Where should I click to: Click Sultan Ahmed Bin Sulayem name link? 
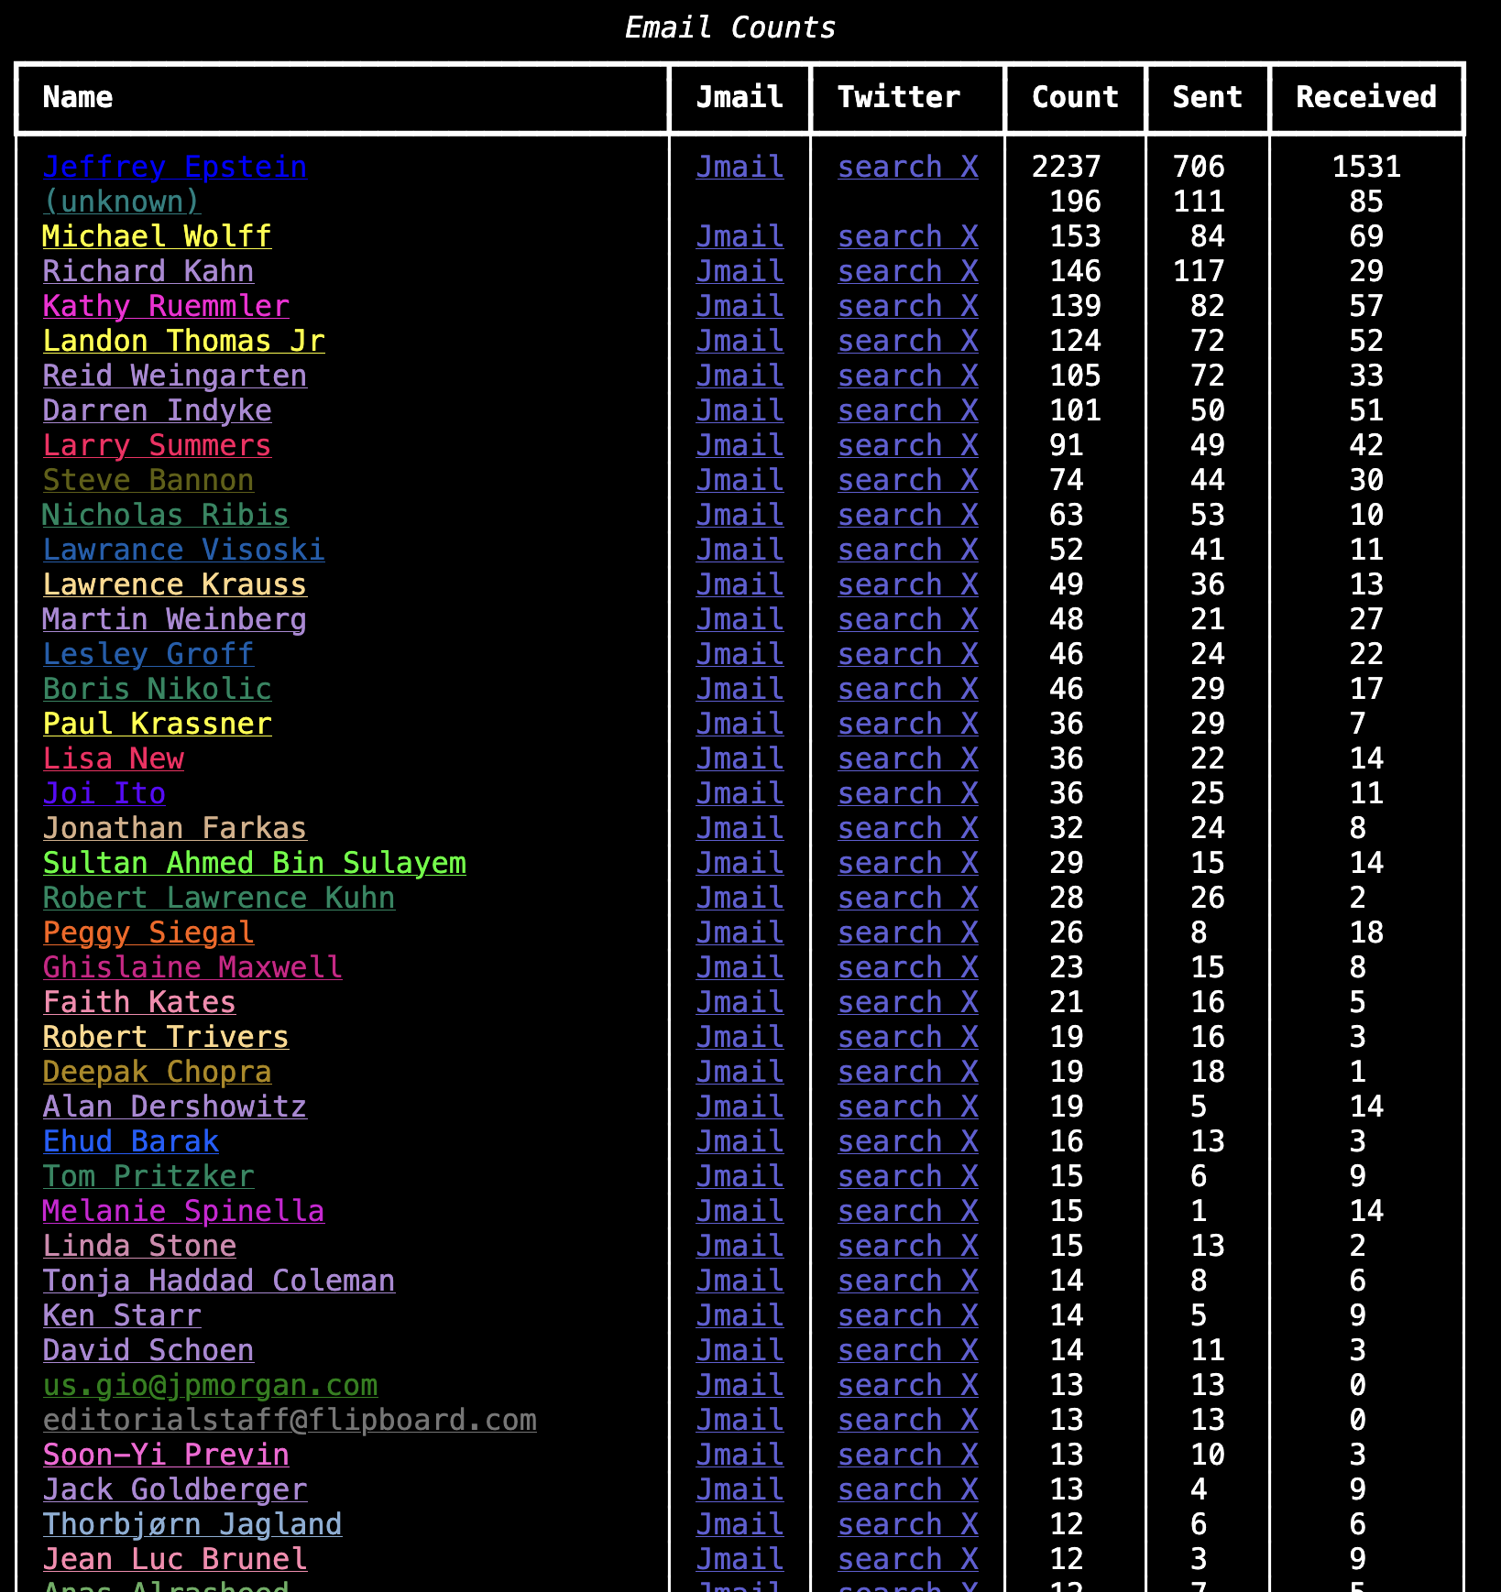pos(255,863)
